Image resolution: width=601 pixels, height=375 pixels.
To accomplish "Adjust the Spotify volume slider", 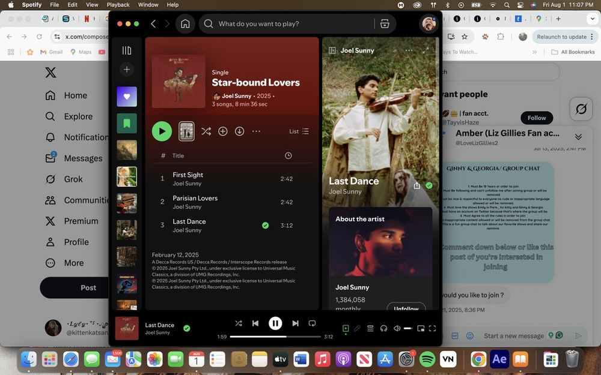I will 408,328.
